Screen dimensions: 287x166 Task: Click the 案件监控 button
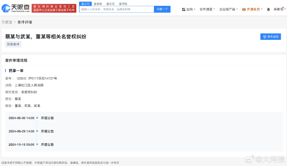(270, 37)
